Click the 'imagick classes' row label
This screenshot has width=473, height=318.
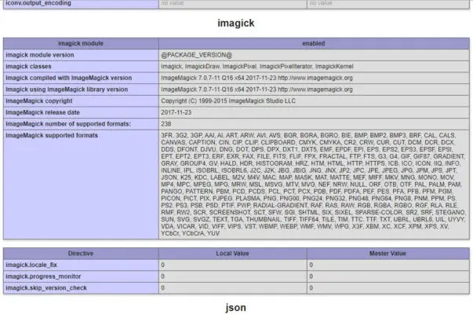click(x=29, y=67)
